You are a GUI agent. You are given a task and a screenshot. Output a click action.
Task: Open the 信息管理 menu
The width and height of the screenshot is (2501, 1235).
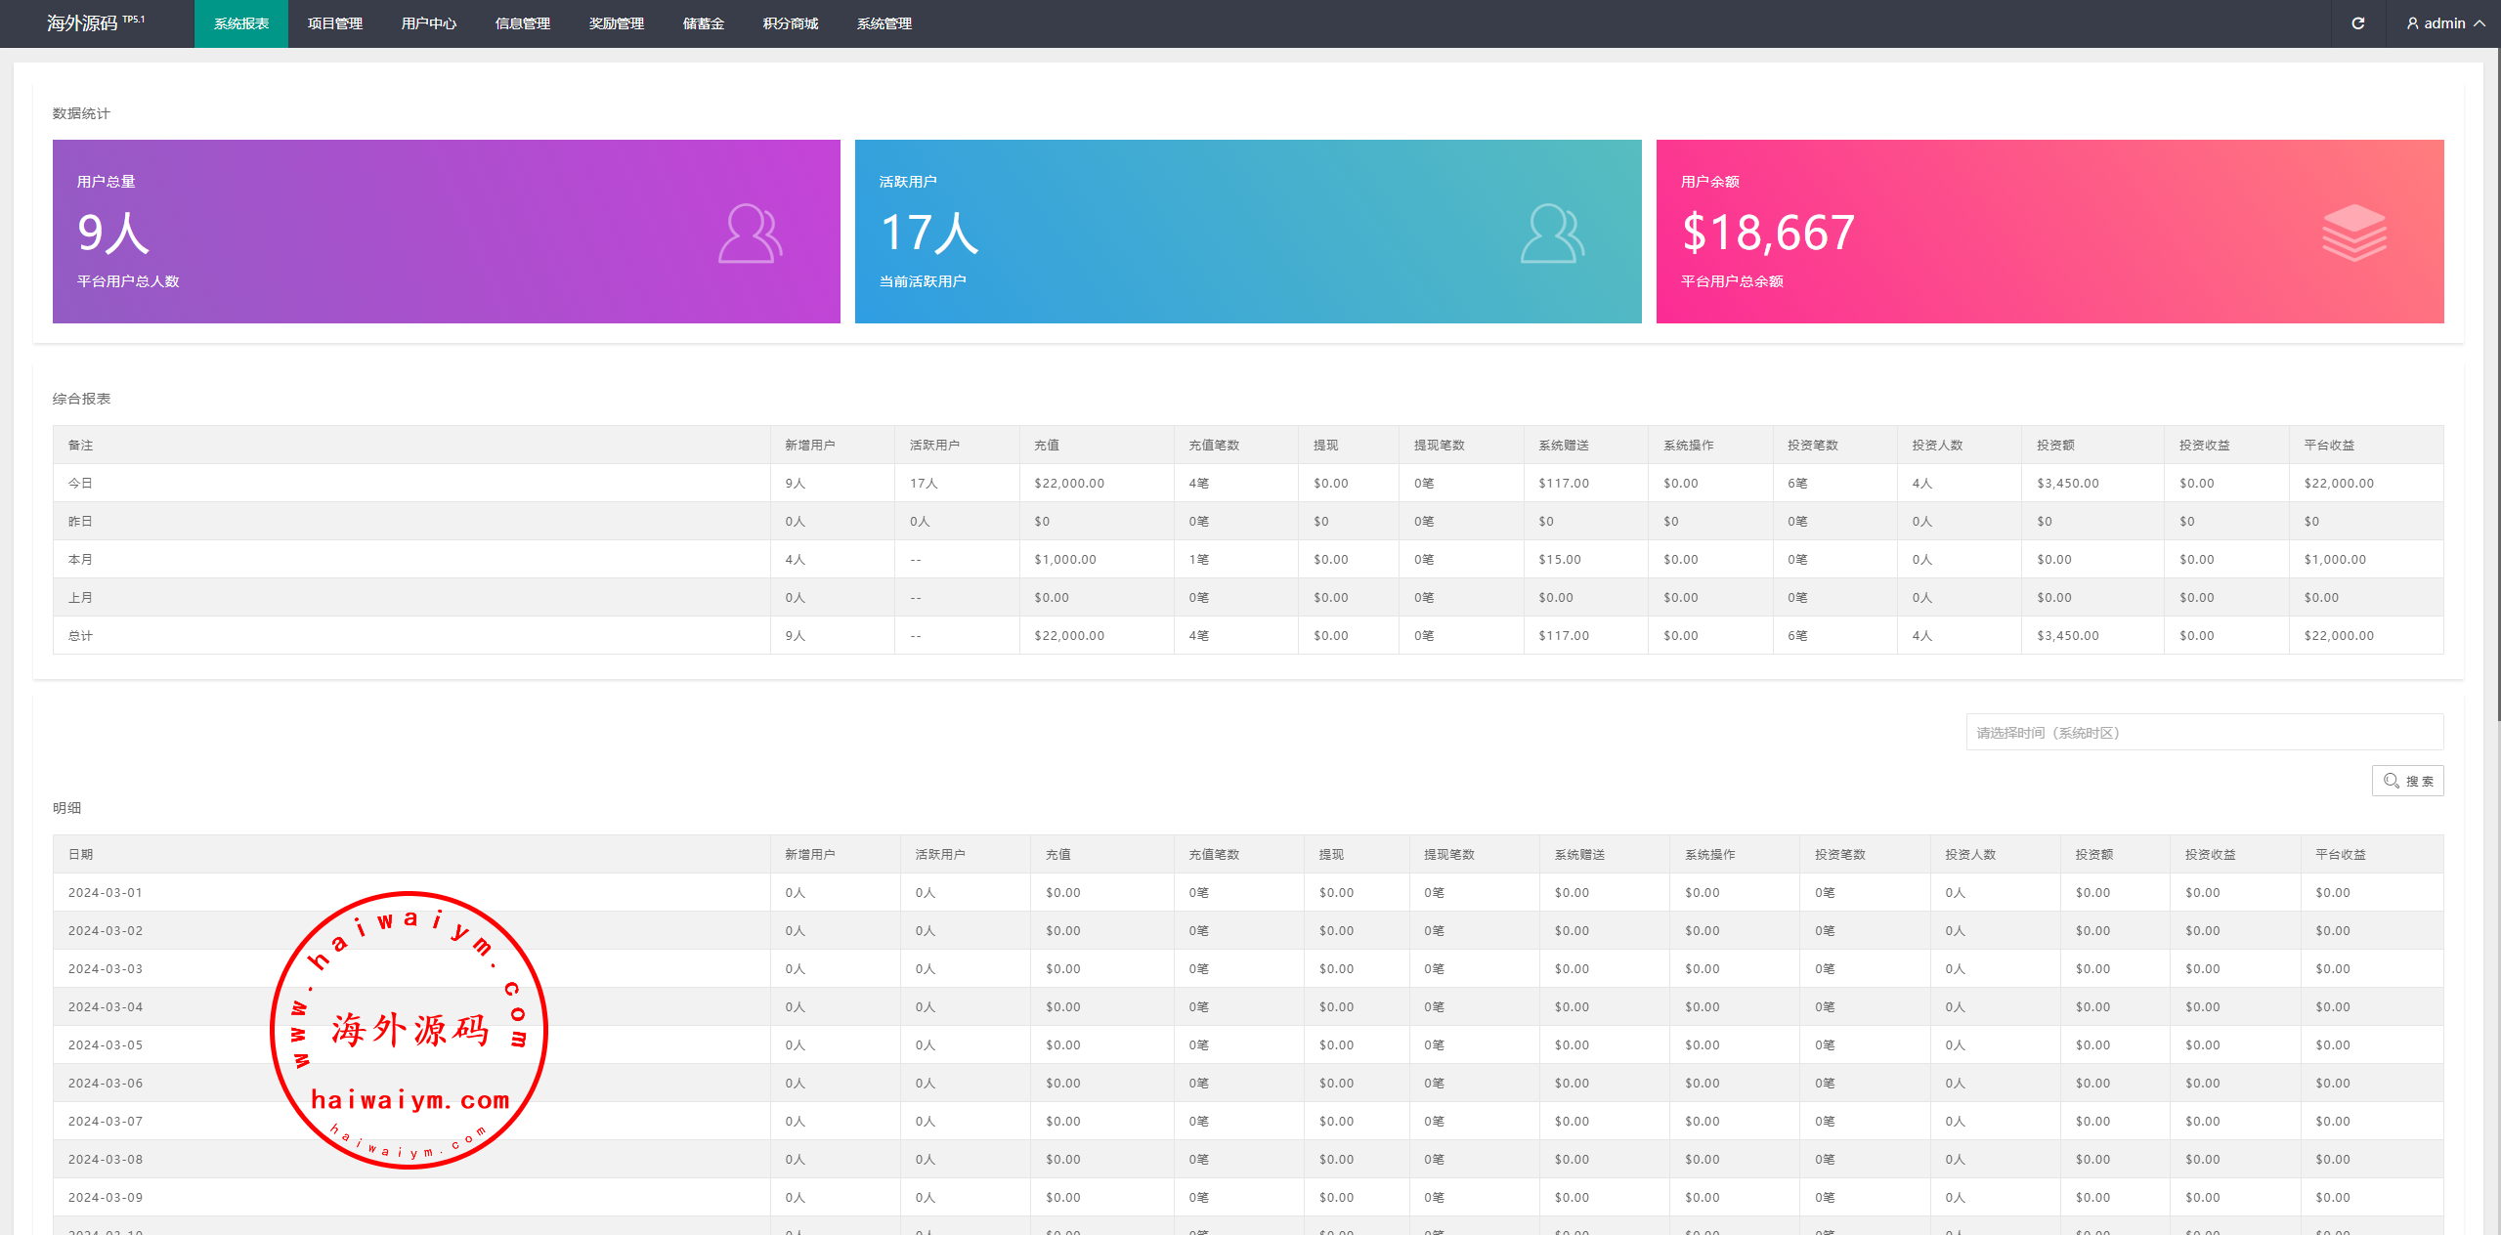tap(522, 23)
